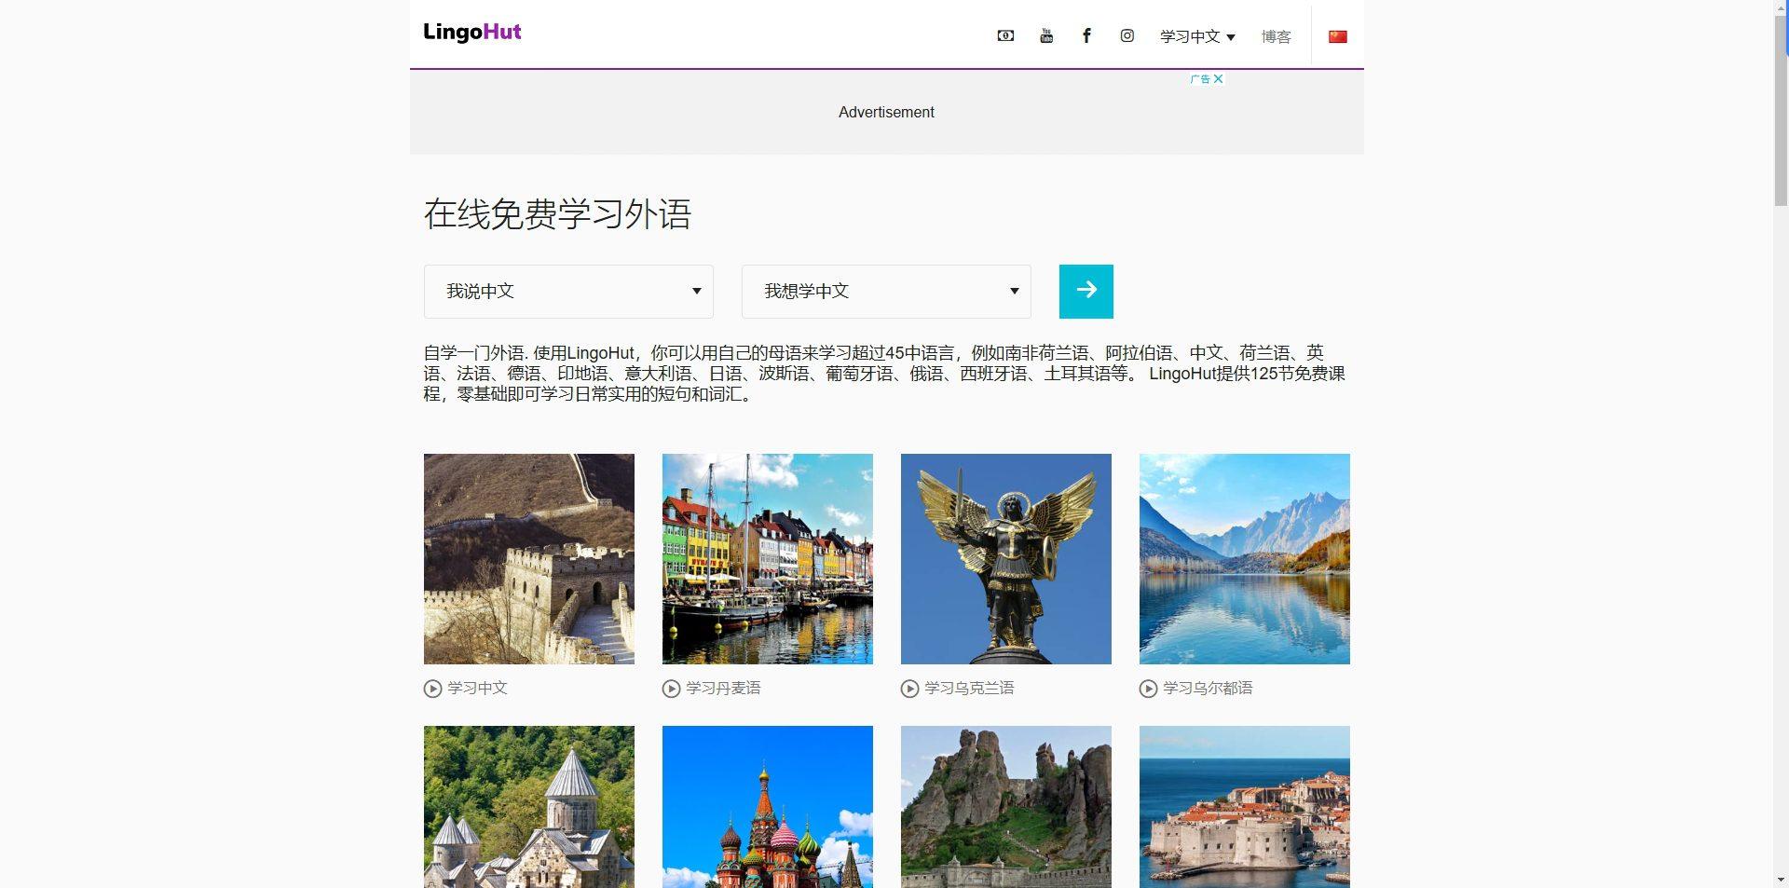Open the YouTube channel icon
1789x888 pixels.
tap(1046, 36)
